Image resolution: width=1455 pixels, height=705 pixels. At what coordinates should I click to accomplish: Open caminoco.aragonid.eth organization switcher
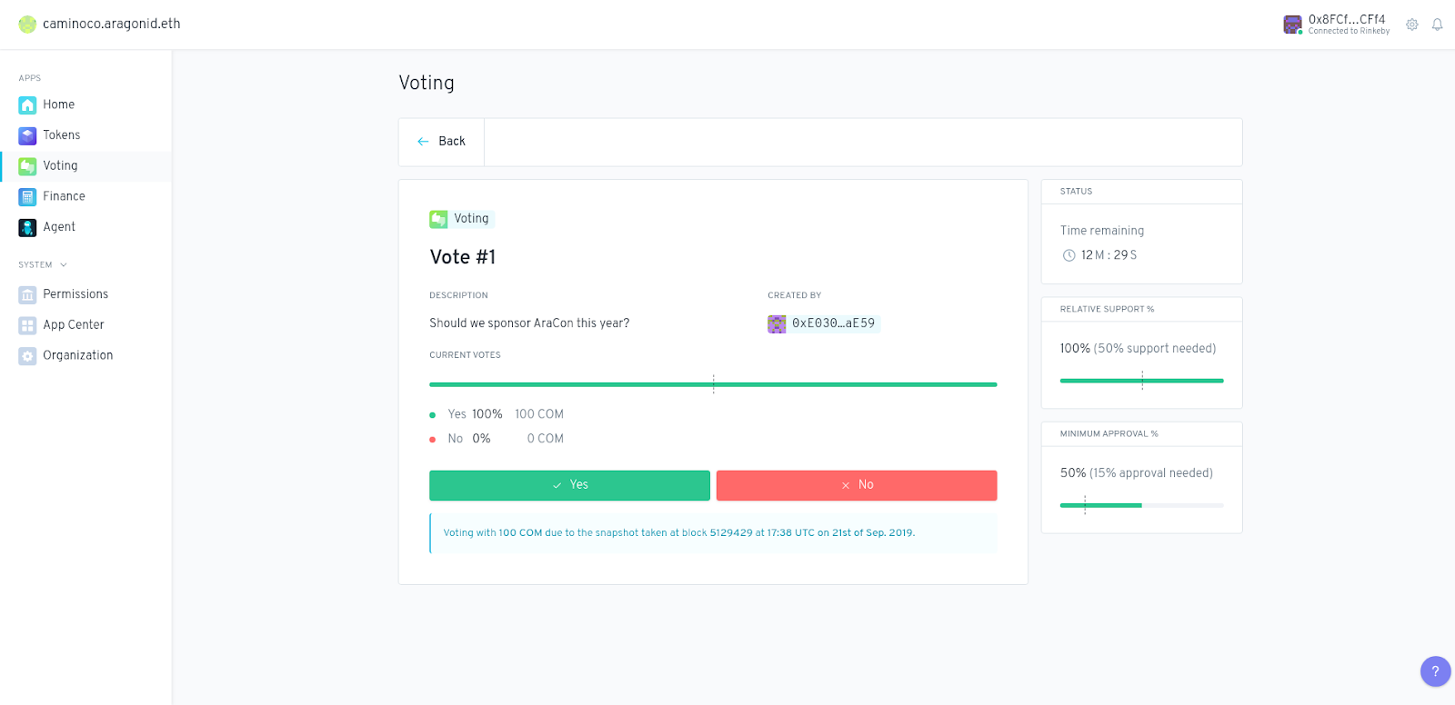[x=100, y=25]
